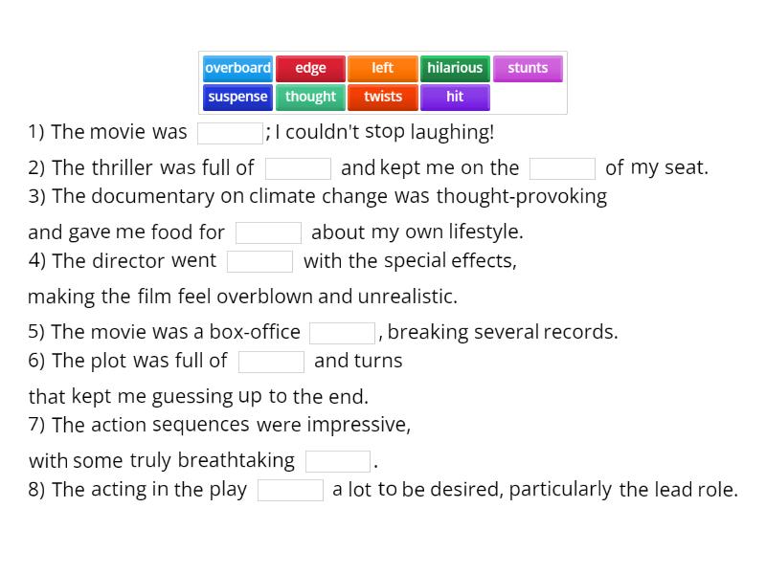Screen dimensions: 766x574
Task: Click sentence 3 about the climate documentary
Action: [316, 196]
